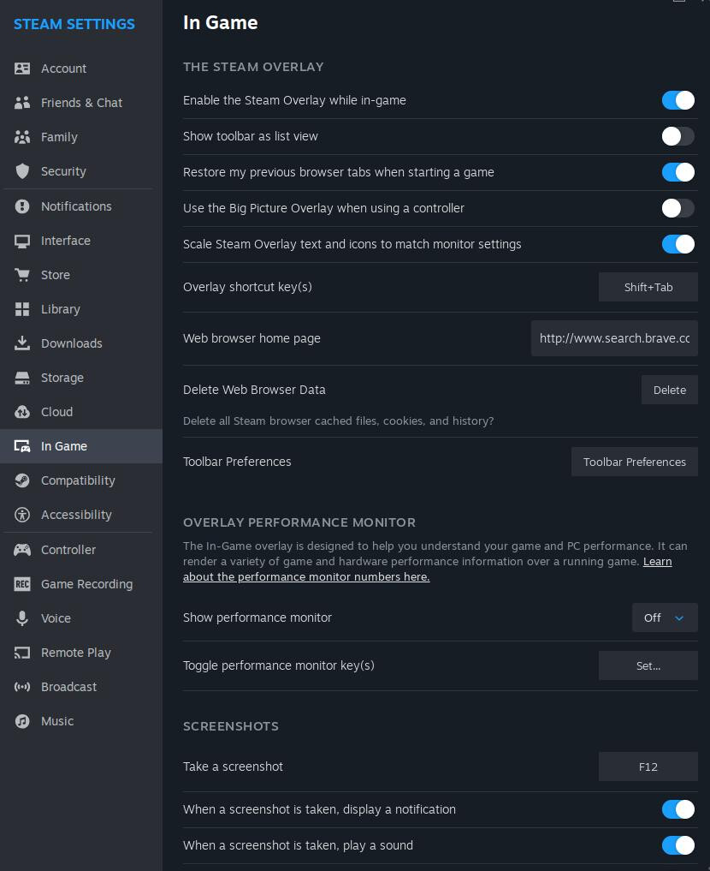Turn on Big Picture Overlay for controller
The width and height of the screenshot is (710, 871).
677,208
